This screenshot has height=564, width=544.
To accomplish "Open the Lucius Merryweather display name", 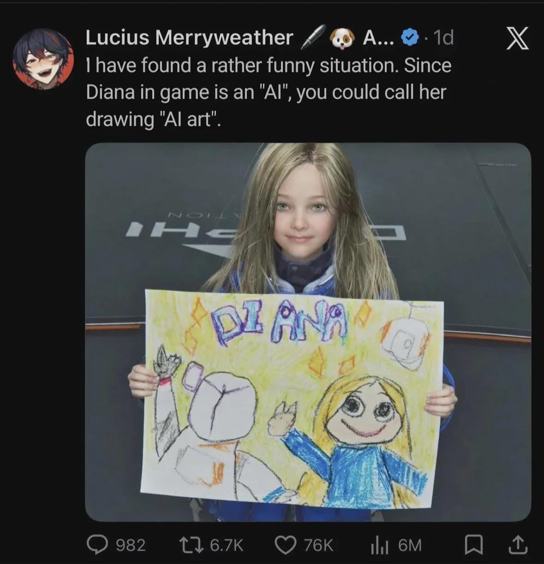I will point(189,37).
